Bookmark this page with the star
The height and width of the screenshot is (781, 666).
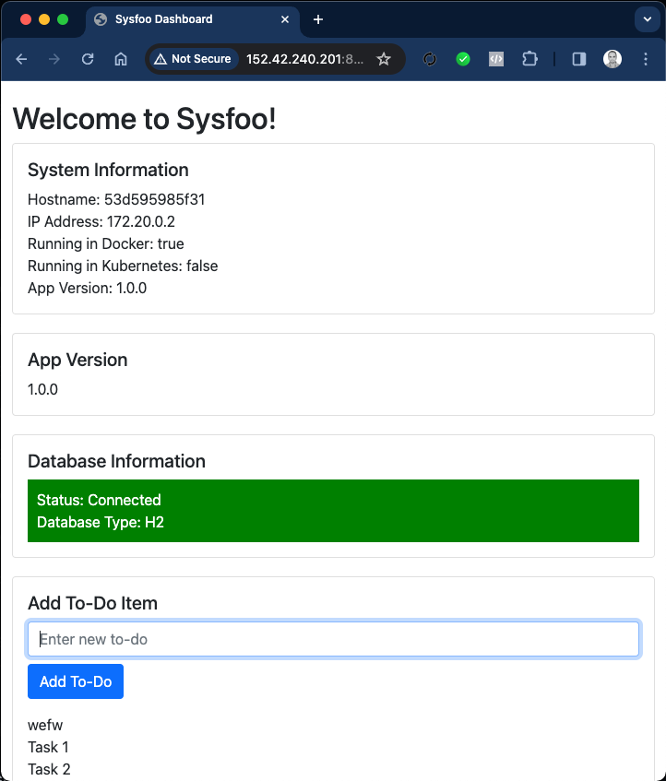(x=384, y=59)
